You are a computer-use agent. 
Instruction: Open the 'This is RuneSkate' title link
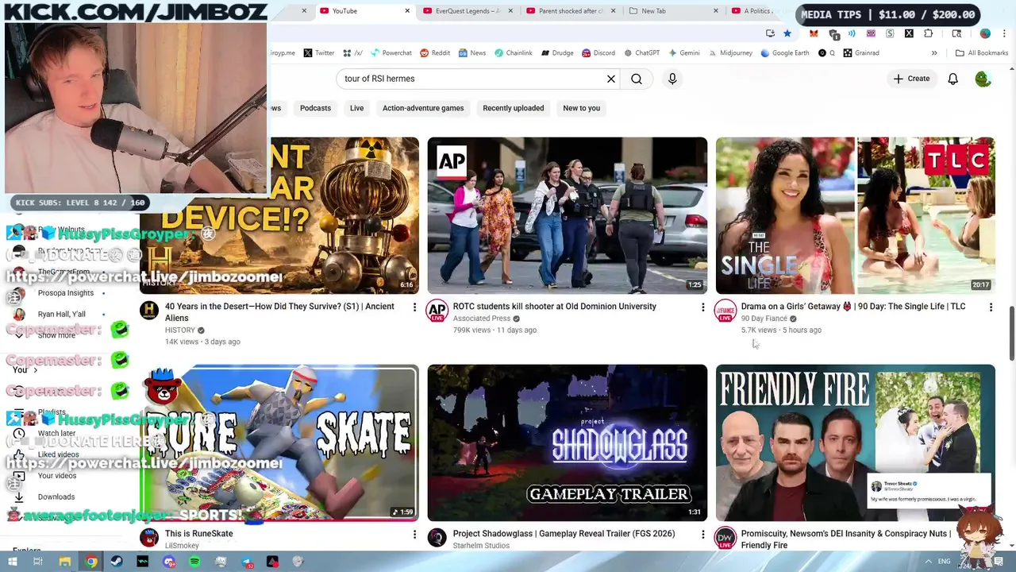[199, 534]
